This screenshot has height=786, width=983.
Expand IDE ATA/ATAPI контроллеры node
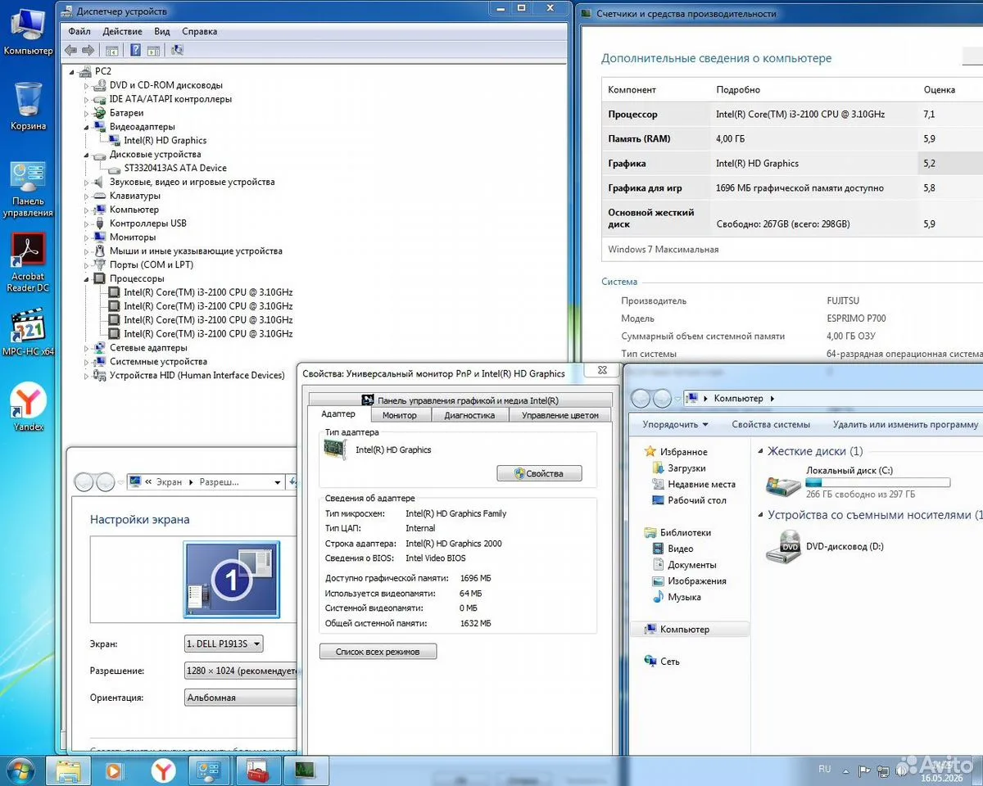[86, 99]
